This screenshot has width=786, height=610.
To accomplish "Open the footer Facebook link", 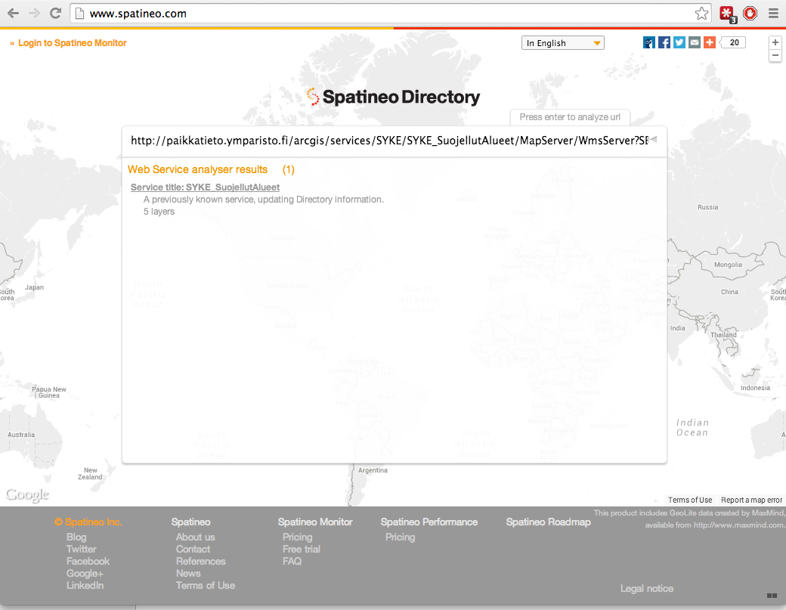I will tap(88, 561).
